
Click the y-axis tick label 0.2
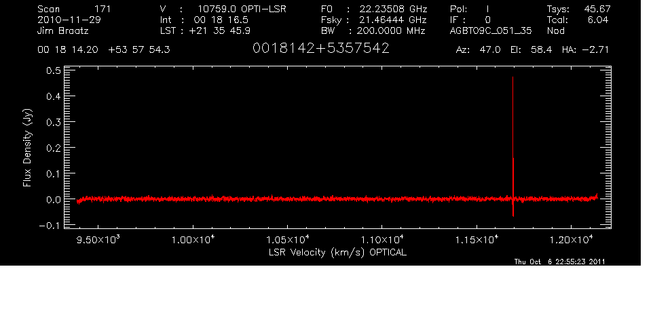click(54, 148)
